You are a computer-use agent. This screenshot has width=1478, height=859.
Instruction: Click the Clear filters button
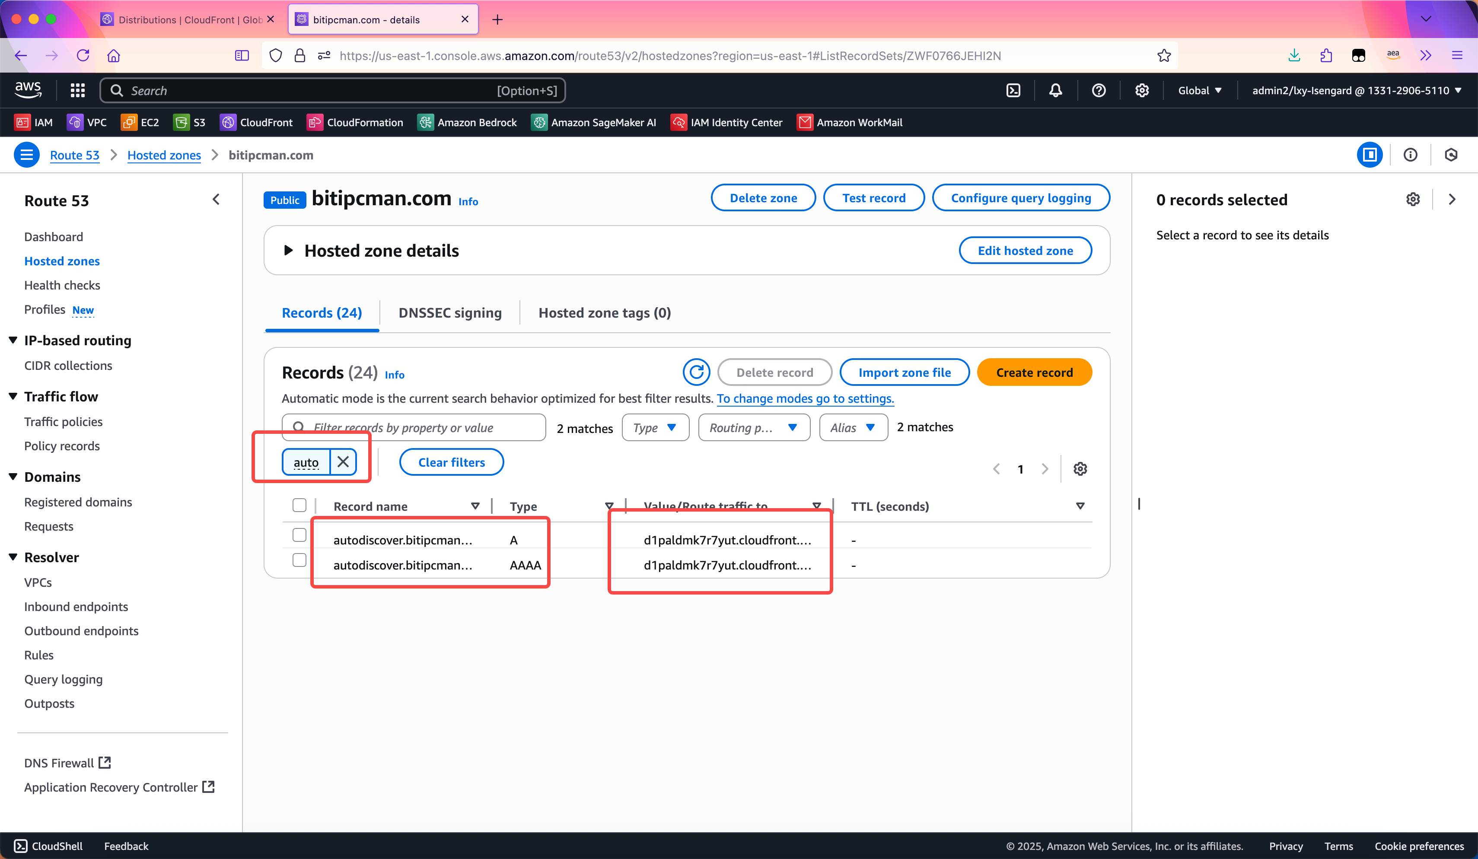click(452, 462)
